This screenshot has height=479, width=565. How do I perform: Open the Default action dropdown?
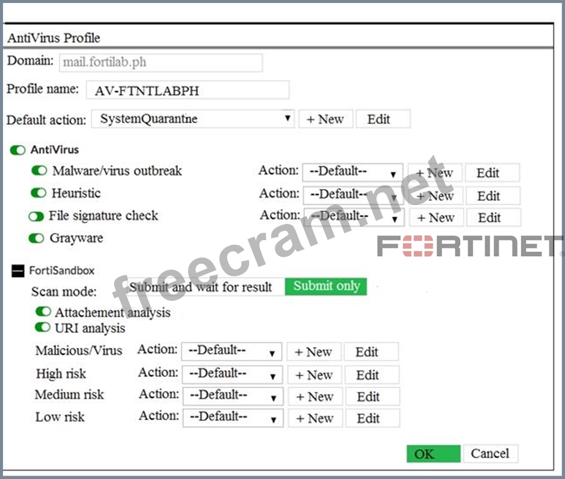point(193,119)
